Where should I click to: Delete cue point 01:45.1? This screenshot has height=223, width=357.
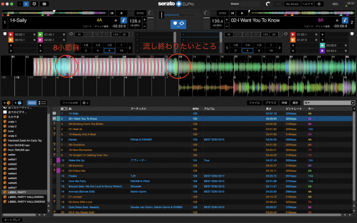[64, 35]
